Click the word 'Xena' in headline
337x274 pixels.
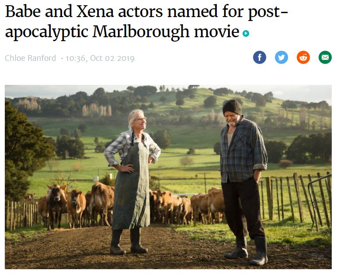pyautogui.click(x=95, y=12)
